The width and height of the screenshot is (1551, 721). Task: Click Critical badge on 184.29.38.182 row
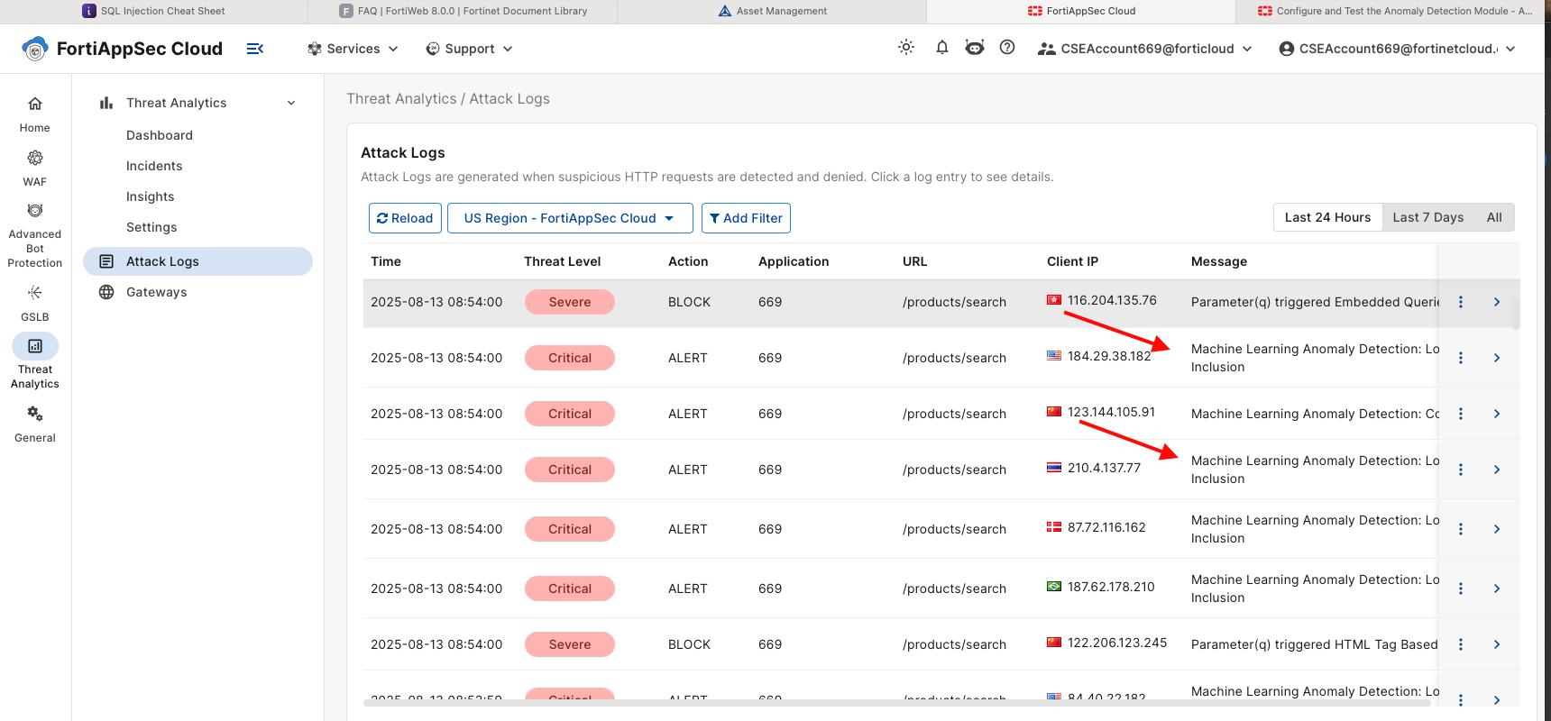pos(570,358)
